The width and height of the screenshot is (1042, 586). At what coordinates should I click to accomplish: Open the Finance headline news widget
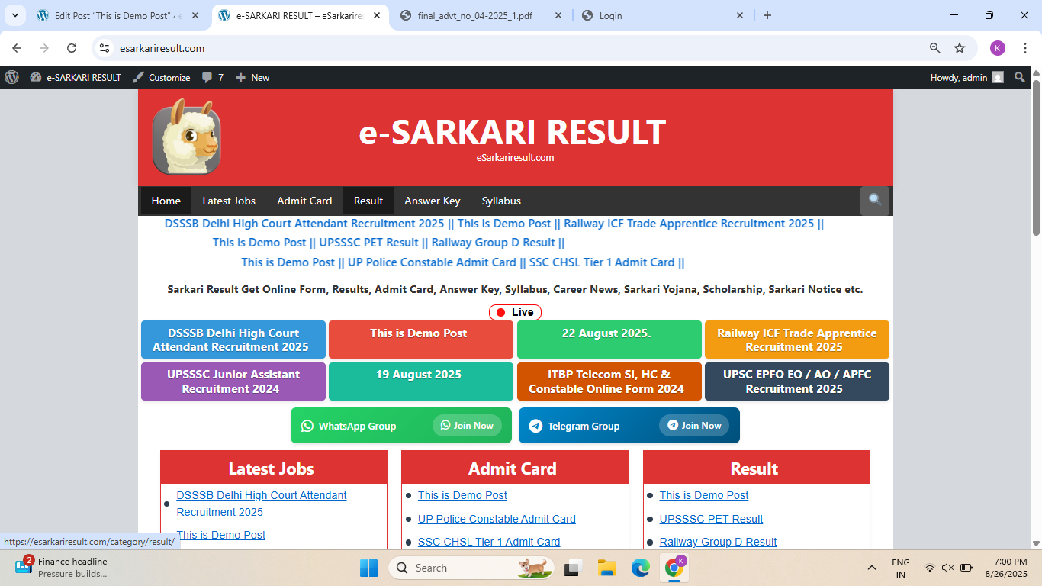click(61, 568)
